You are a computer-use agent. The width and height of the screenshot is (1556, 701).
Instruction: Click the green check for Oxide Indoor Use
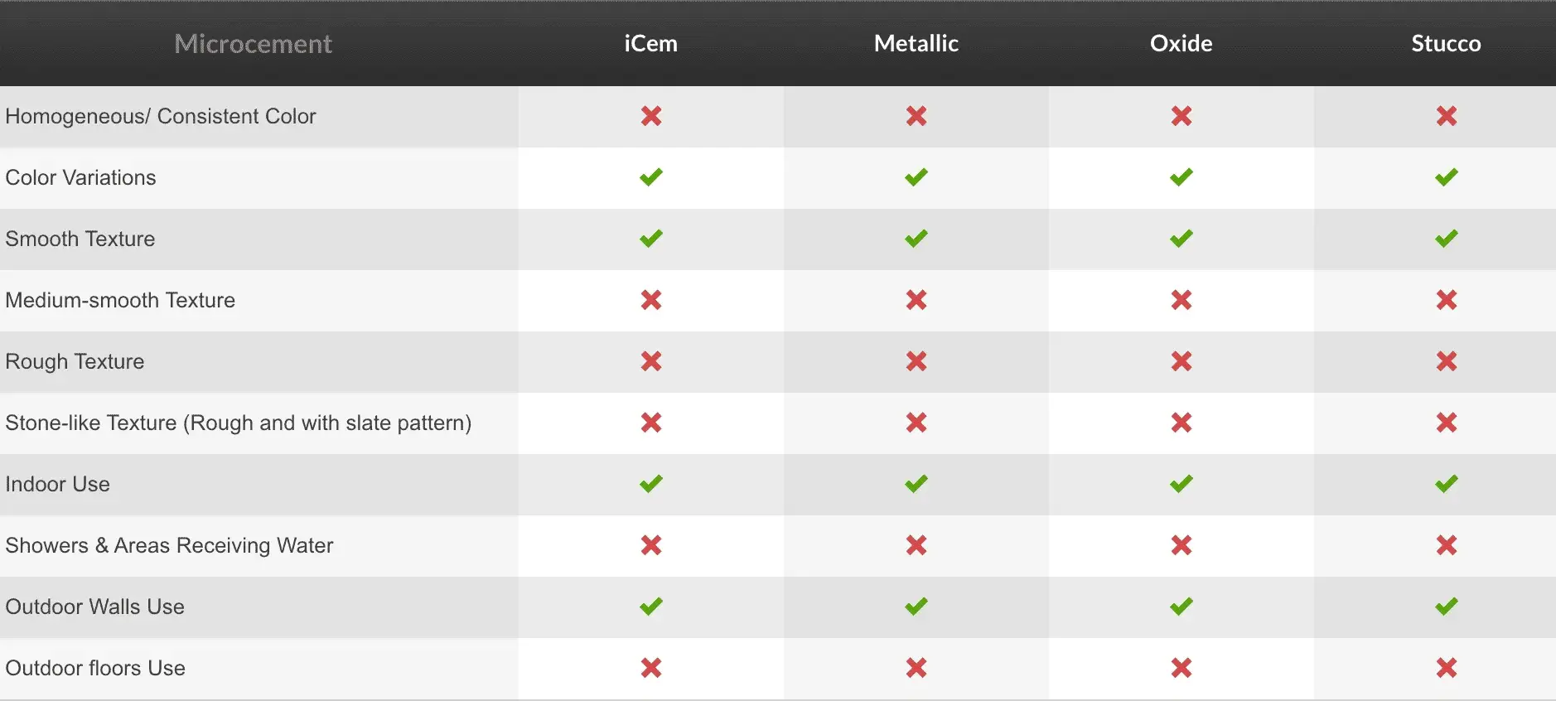[x=1181, y=484]
